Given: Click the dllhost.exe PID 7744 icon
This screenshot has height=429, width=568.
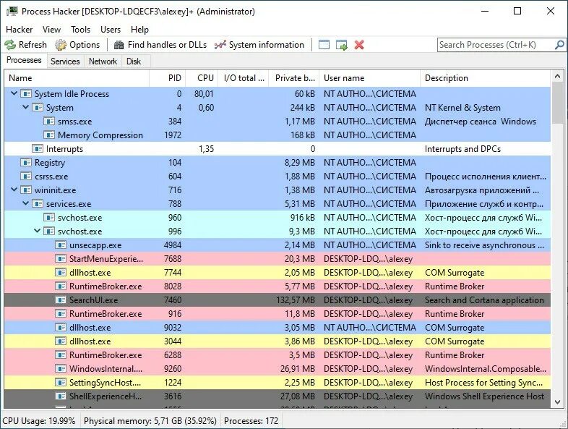Looking at the screenshot, I should tap(61, 273).
